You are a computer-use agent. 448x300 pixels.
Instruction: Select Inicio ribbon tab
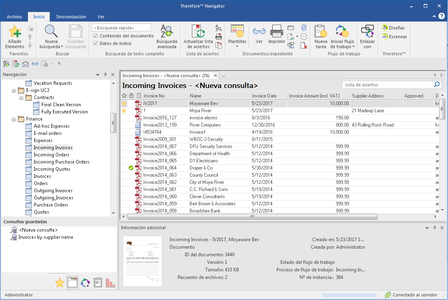click(x=39, y=17)
